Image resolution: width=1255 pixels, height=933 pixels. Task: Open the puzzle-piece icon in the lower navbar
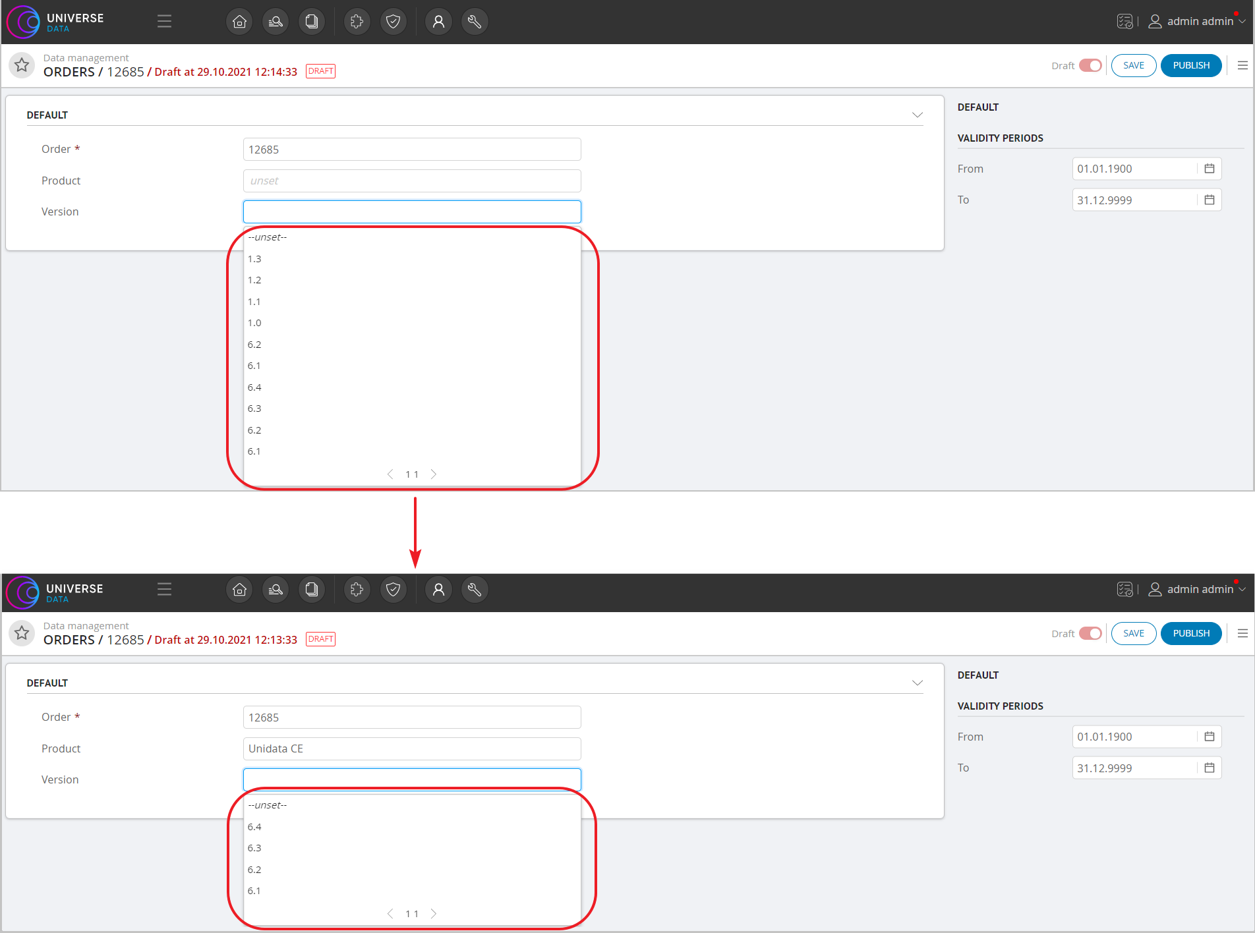click(x=357, y=590)
